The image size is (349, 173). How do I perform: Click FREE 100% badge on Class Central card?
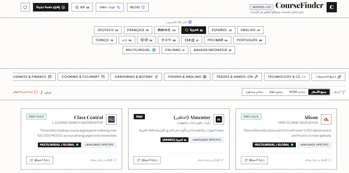(36, 116)
